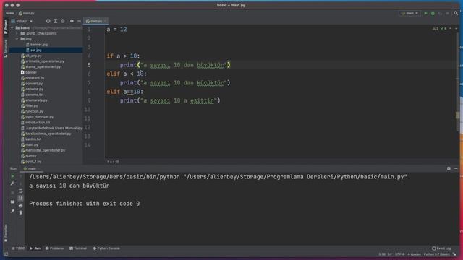463x260 pixels.
Task: Click the Python interpreter status bar entry
Action: point(436,254)
